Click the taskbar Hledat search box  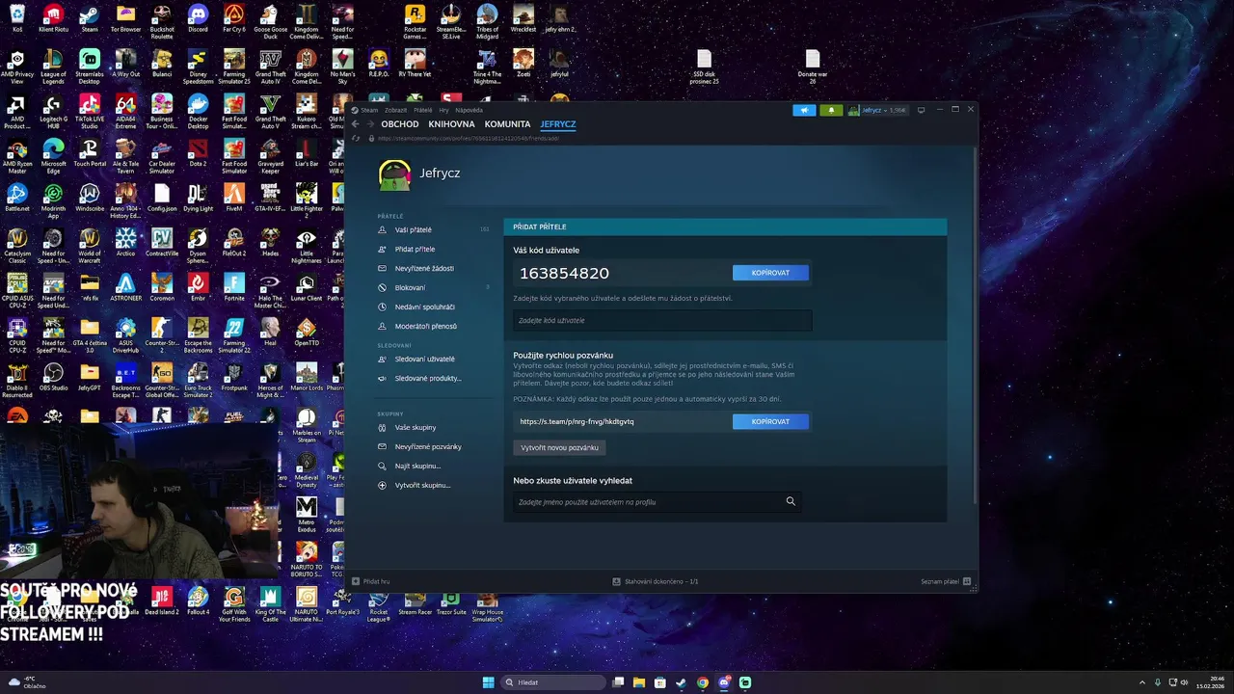tap(553, 682)
